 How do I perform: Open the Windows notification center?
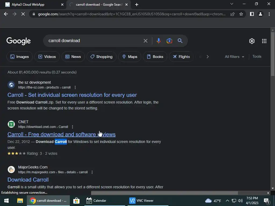266,201
